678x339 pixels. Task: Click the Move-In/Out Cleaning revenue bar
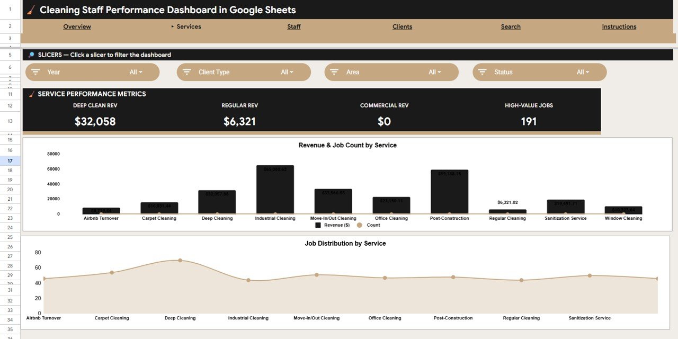pos(333,201)
